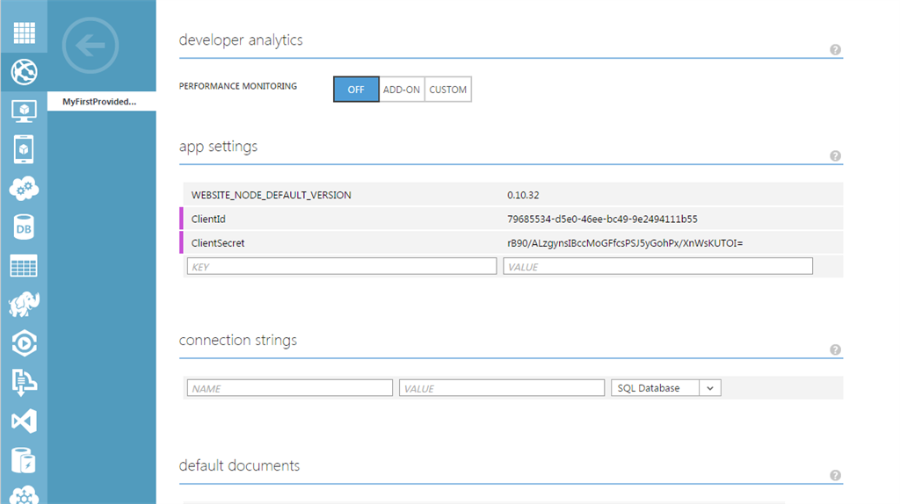Open Websites globe icon in sidebar
The width and height of the screenshot is (900, 504).
[x=24, y=71]
